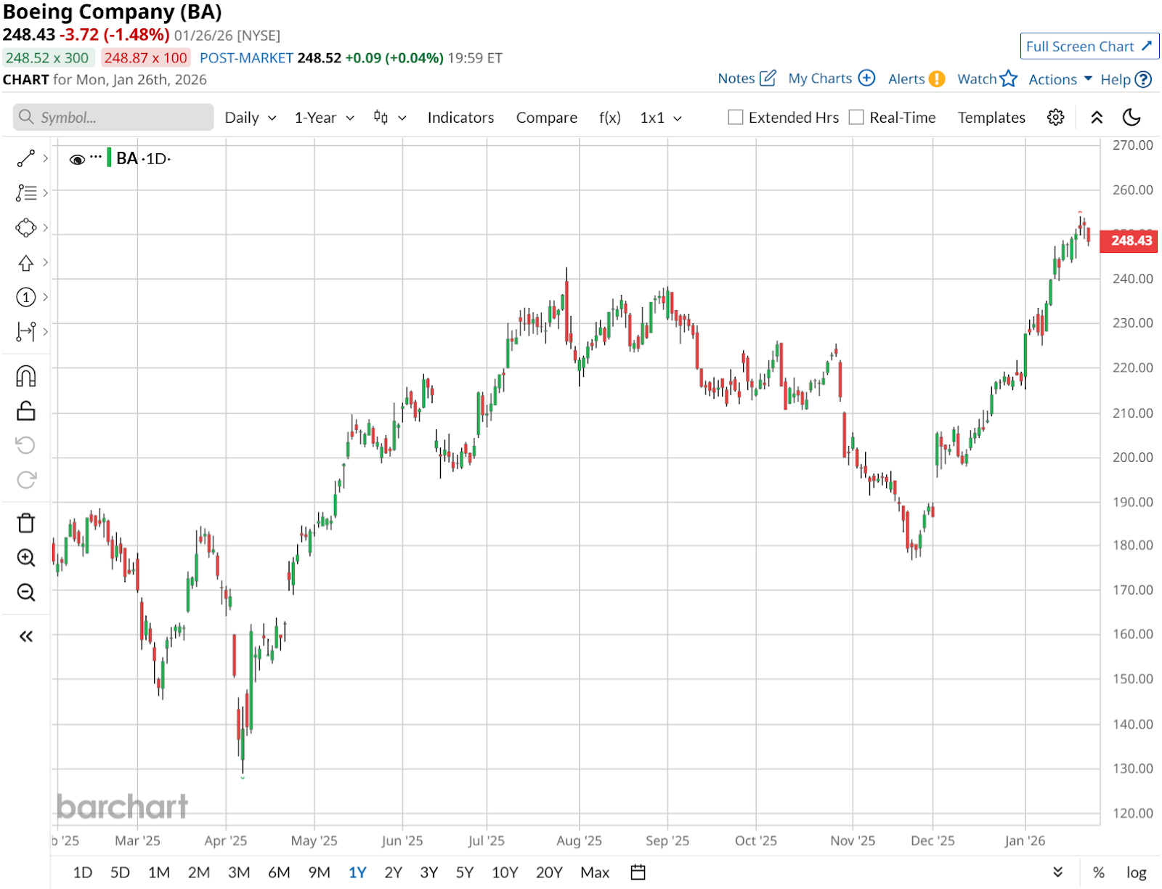The image size is (1162, 889).
Task: Open the custom date range calendar
Action: pos(638,872)
